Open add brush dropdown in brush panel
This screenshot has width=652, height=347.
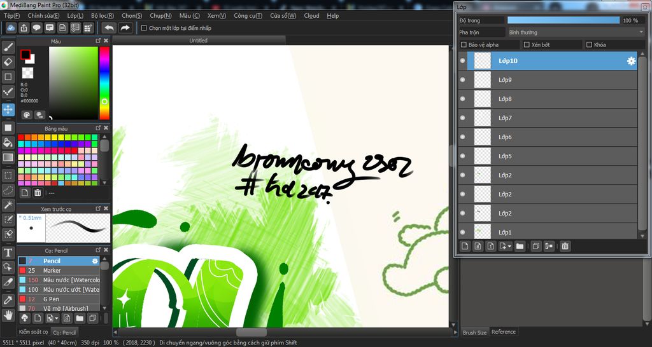[x=52, y=318]
